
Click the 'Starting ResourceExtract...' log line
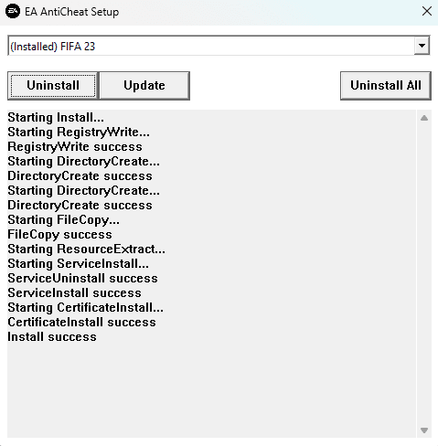87,250
